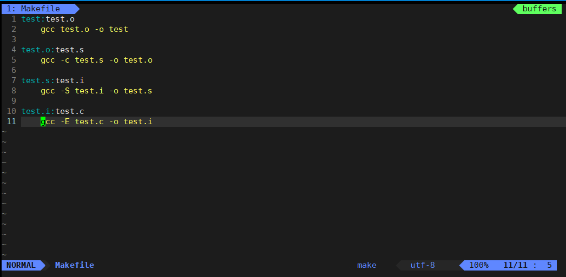Click the dependency "test.c" on line 10
Screen dimensions: 566x277
point(70,111)
